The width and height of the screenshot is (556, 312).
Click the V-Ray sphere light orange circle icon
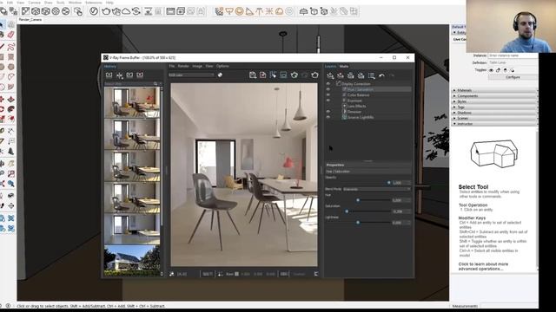pyautogui.click(x=240, y=11)
